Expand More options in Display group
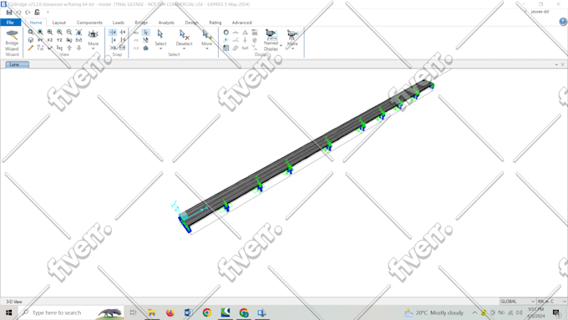This screenshot has width=568, height=320. (x=292, y=40)
